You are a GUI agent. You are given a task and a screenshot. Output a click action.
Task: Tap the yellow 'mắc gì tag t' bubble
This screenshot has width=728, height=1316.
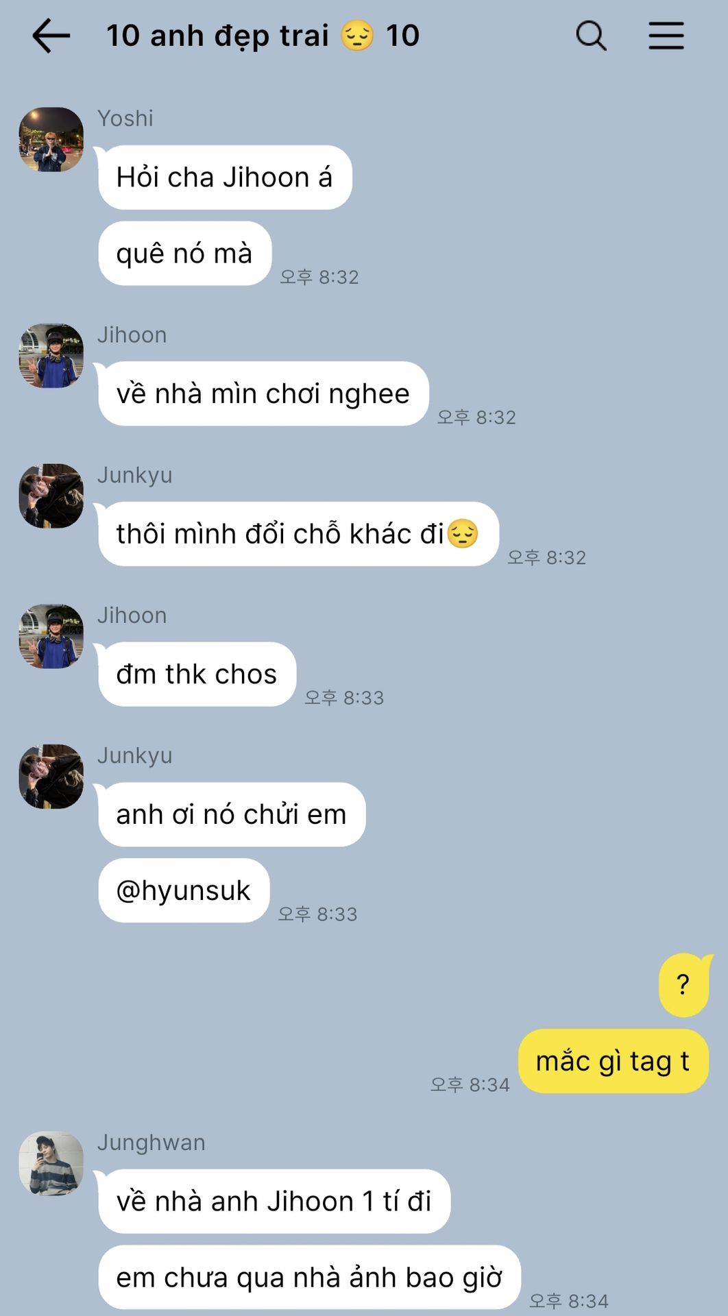click(x=613, y=1061)
